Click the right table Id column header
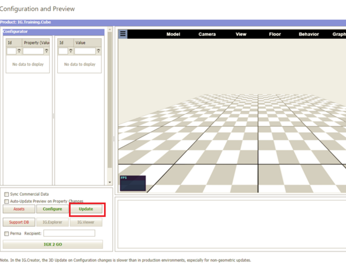346x269 pixels. [65, 43]
